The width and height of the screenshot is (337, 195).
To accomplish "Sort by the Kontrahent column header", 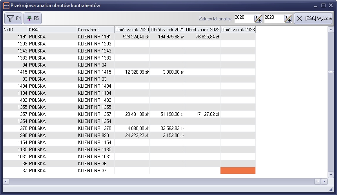I will pos(95,30).
